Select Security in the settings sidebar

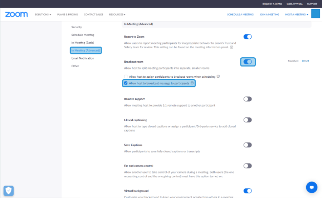(x=77, y=27)
